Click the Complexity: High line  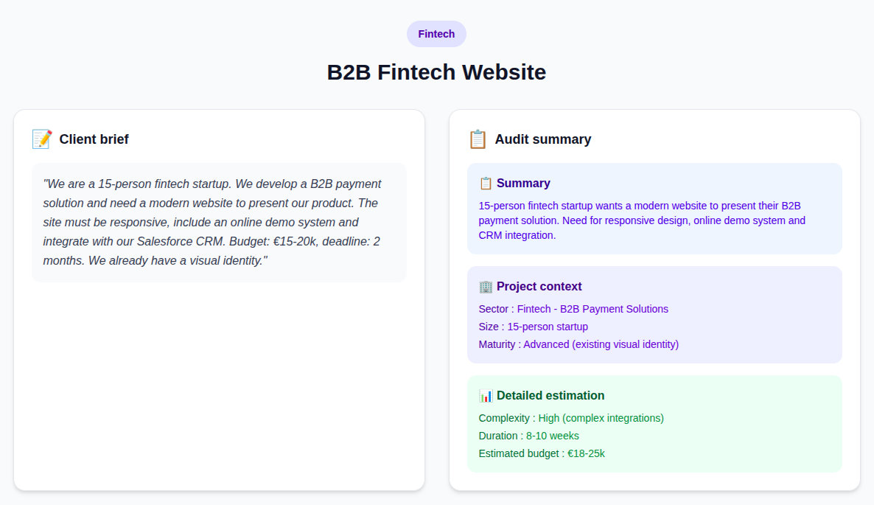tap(571, 418)
